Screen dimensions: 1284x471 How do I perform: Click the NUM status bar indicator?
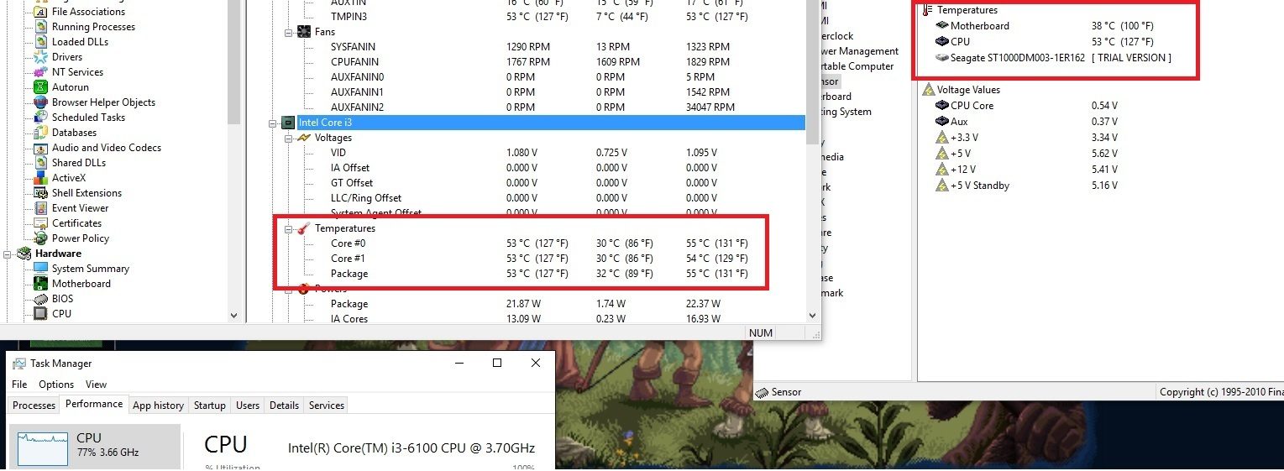(x=761, y=333)
